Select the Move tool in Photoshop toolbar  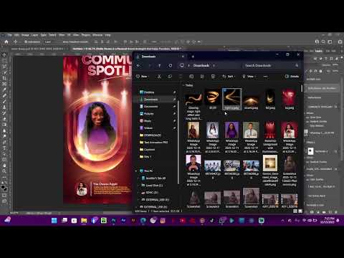click(x=4, y=54)
